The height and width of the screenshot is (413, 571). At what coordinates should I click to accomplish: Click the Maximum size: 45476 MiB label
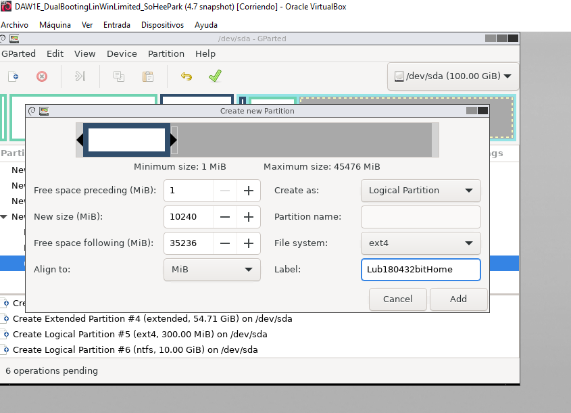[322, 167]
